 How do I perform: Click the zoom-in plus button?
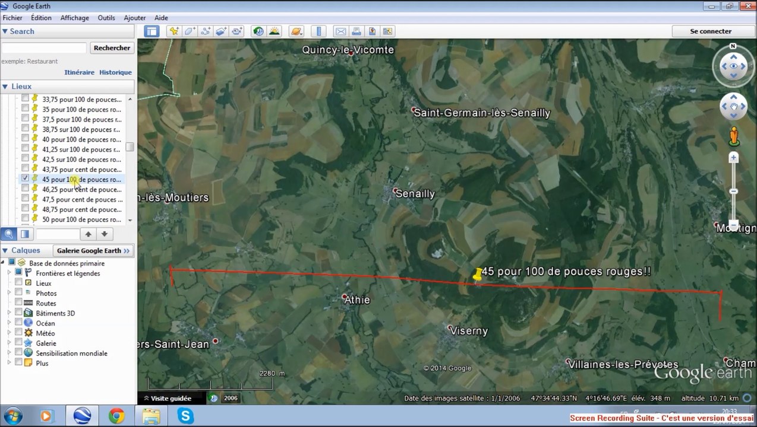pos(734,158)
